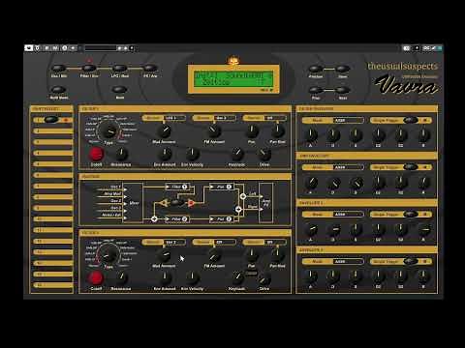Click the Filter 1 block in Routing
465x348 pixels.
coord(178,187)
